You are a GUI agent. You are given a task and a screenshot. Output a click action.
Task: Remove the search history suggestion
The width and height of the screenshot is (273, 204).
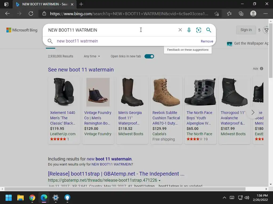point(207,41)
